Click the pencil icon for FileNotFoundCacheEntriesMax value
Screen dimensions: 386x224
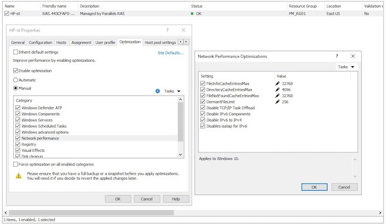point(278,96)
